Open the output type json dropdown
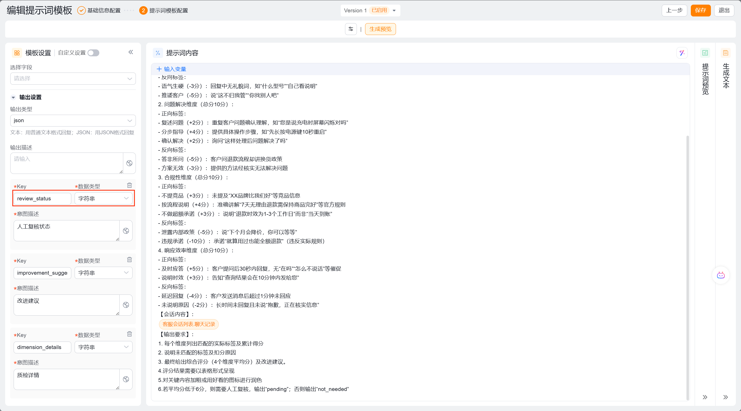This screenshot has width=741, height=411. click(x=73, y=121)
